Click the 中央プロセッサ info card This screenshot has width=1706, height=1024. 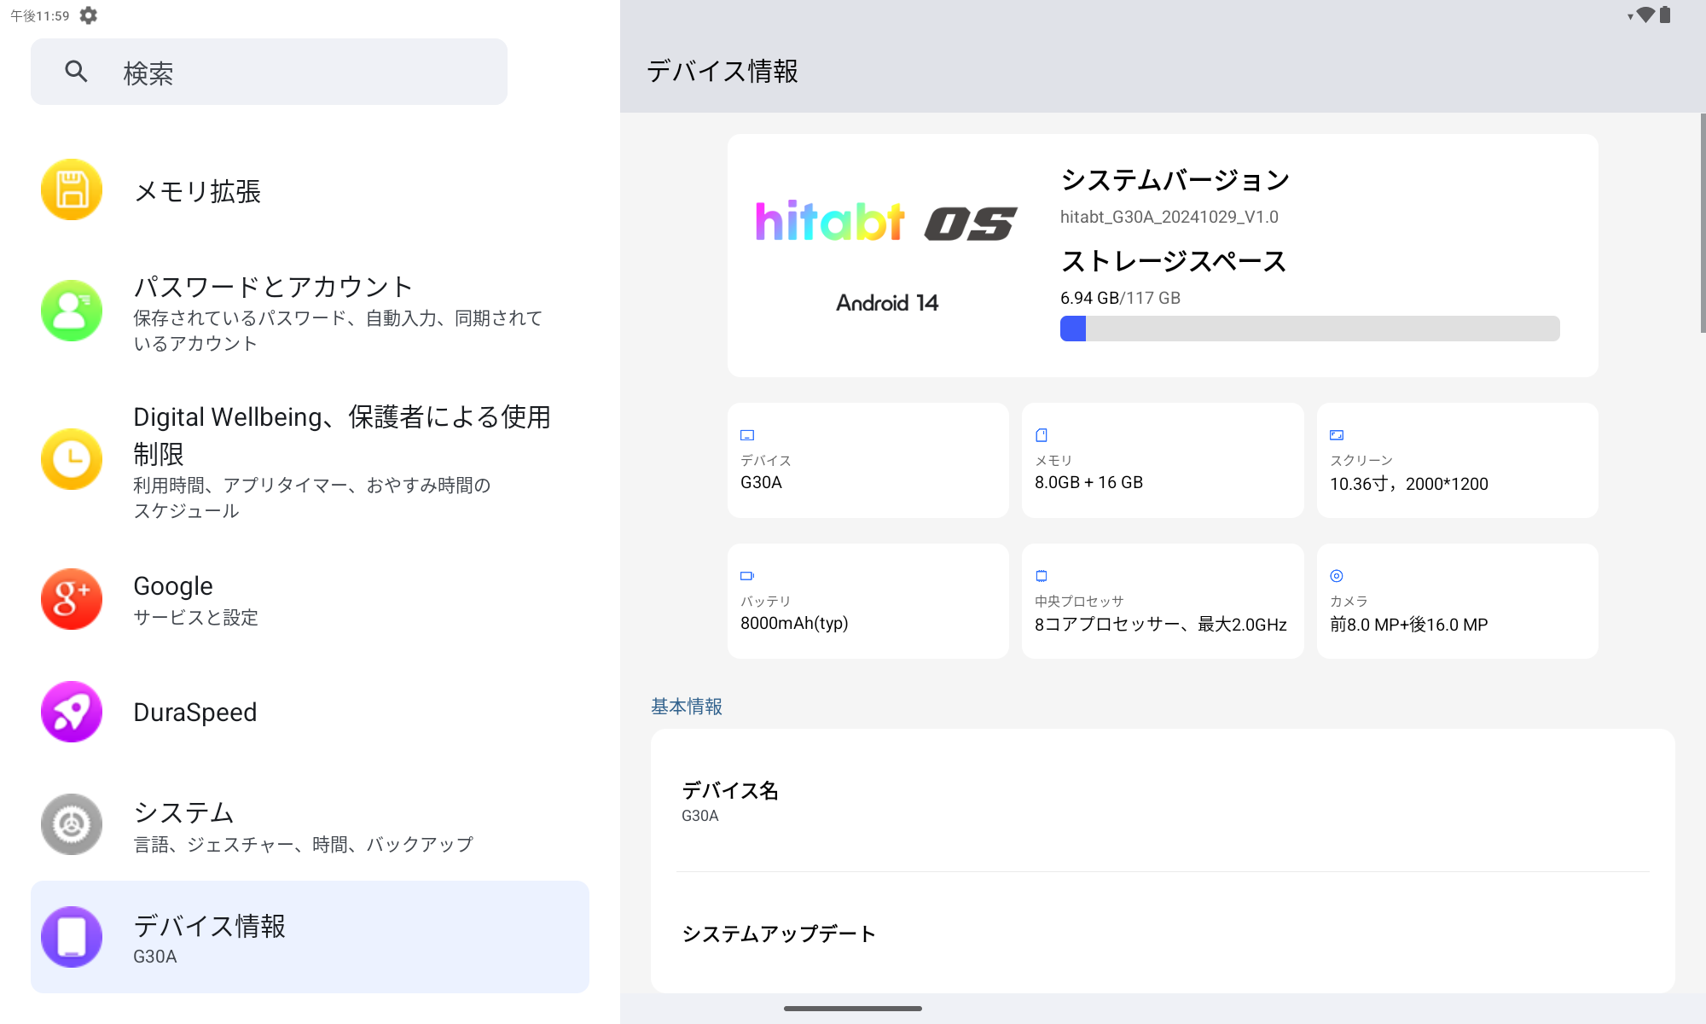click(1162, 601)
